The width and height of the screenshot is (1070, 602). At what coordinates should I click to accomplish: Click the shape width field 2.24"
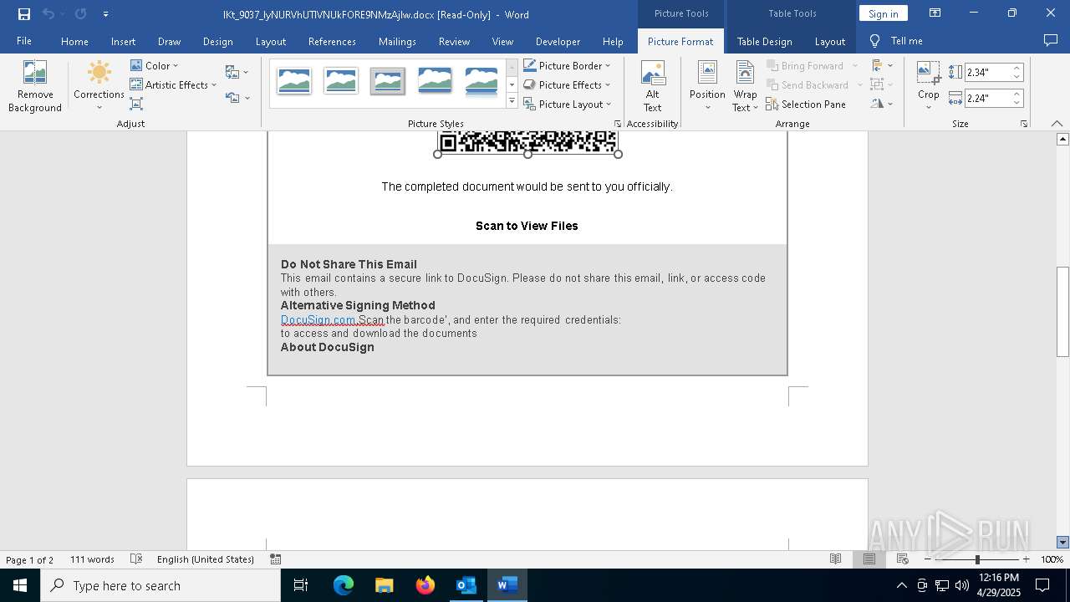[x=988, y=98]
